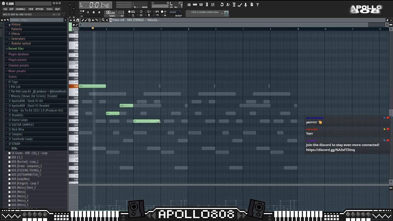Adjust the master volume slider
The height and width of the screenshot is (221, 393).
(70, 5)
